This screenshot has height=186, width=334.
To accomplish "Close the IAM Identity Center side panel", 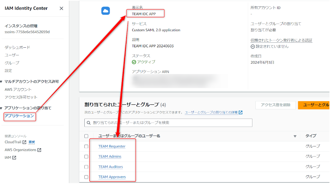I will pos(61,8).
